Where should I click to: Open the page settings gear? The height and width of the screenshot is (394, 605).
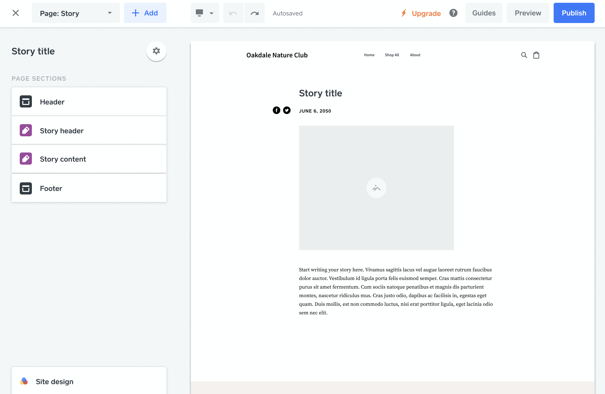[156, 51]
